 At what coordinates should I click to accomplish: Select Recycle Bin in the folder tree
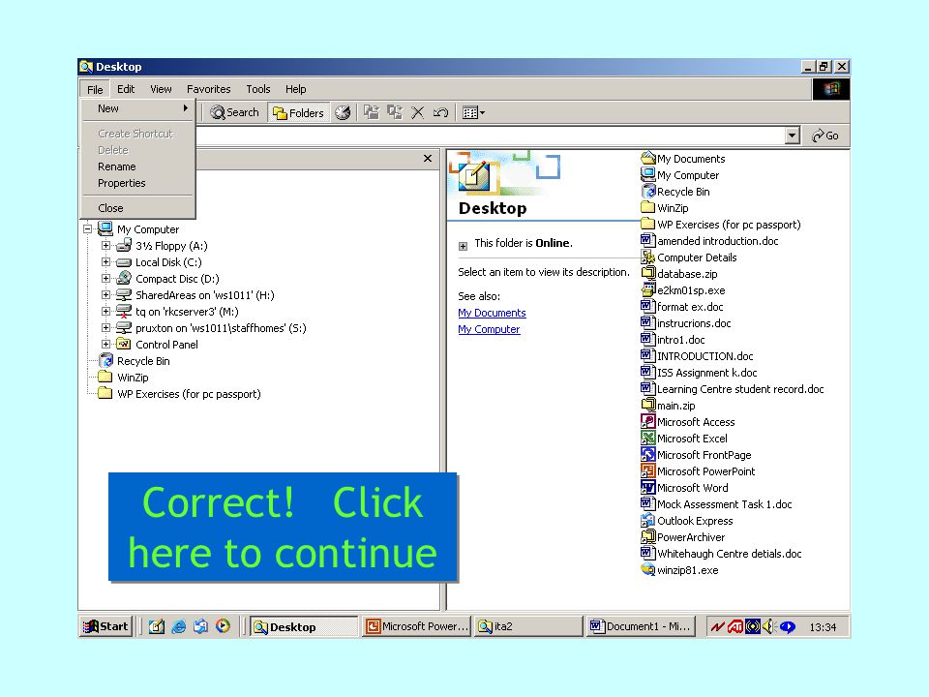tap(135, 361)
